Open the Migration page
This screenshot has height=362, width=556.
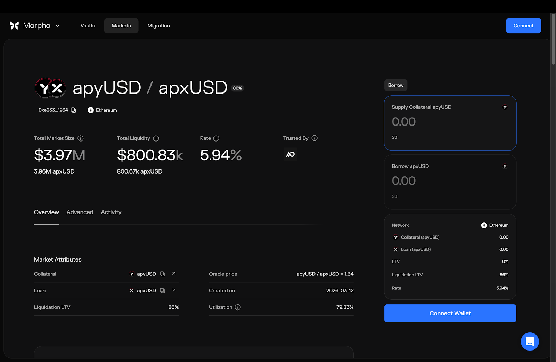[x=158, y=26]
